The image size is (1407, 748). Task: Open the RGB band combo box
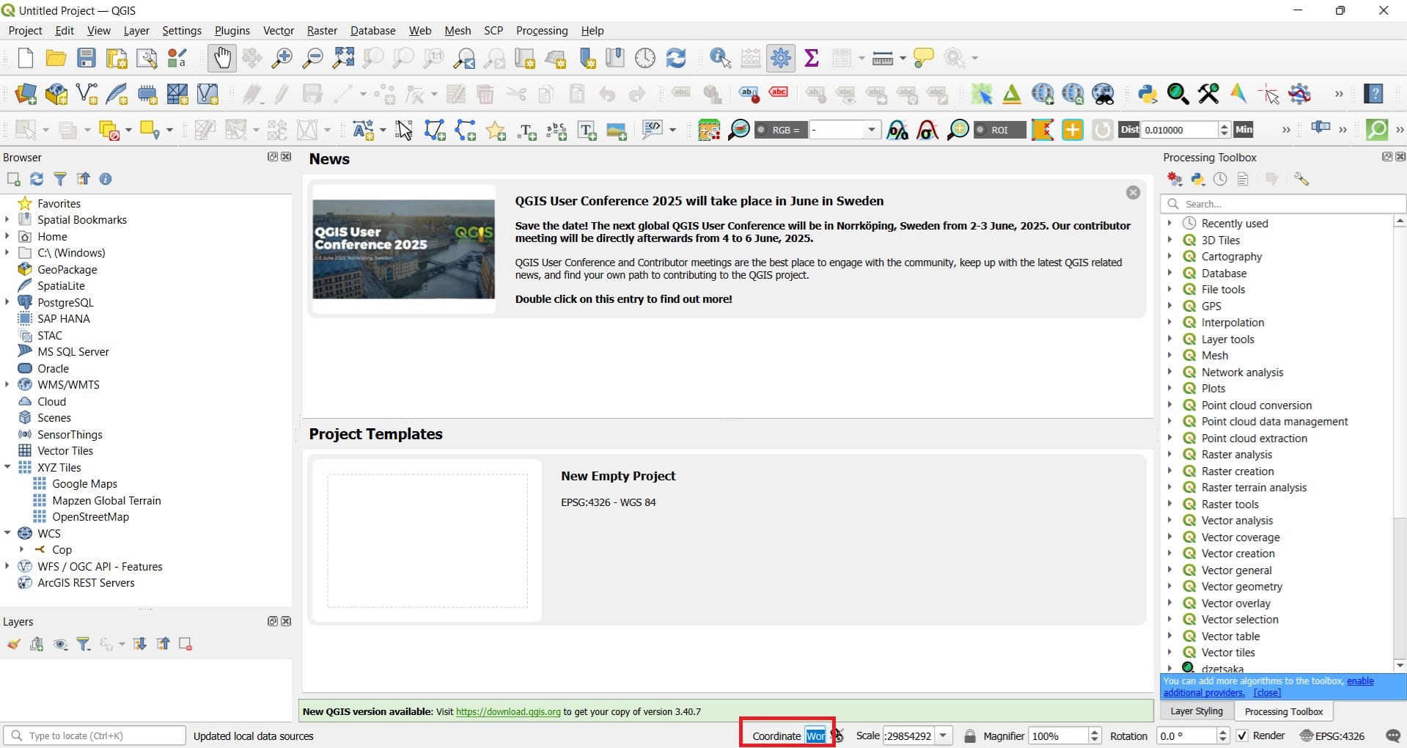[844, 130]
